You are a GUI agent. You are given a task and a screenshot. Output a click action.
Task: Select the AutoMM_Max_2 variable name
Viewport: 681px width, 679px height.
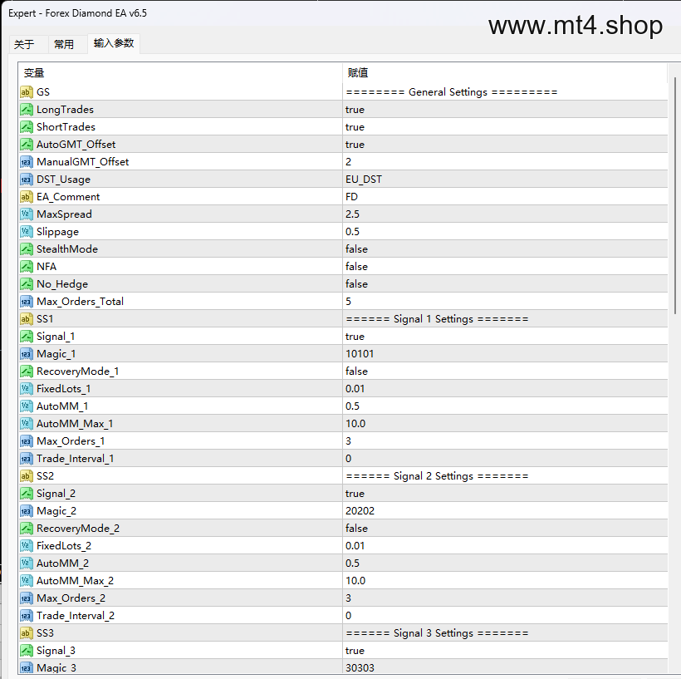click(75, 581)
